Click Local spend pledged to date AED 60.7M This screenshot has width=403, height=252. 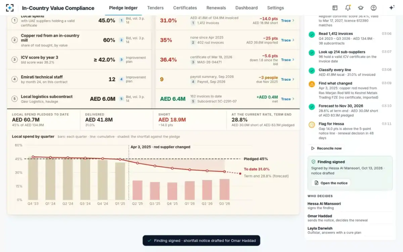[43, 120]
